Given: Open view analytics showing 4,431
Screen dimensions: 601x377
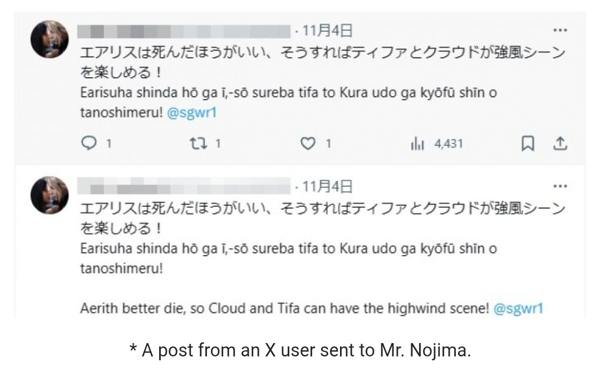Looking at the screenshot, I should coord(437,143).
